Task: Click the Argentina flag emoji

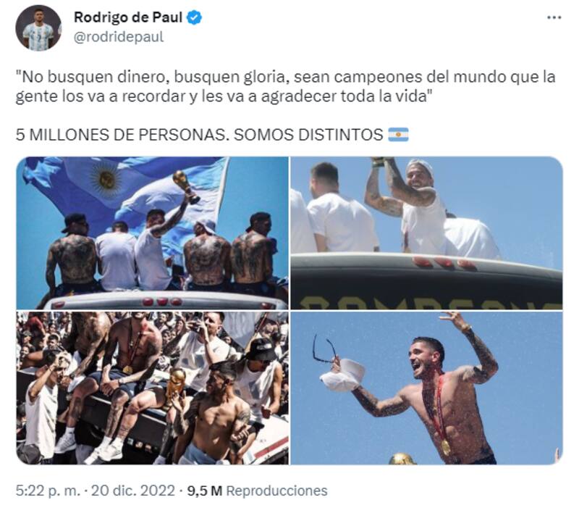Action: click(398, 135)
